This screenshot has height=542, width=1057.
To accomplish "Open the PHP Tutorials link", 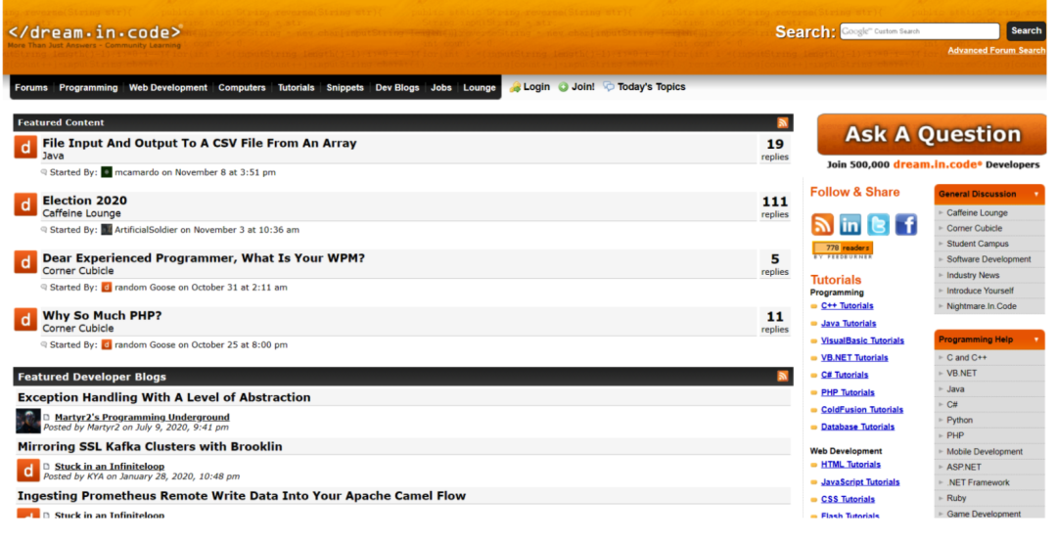I will pyautogui.click(x=848, y=392).
